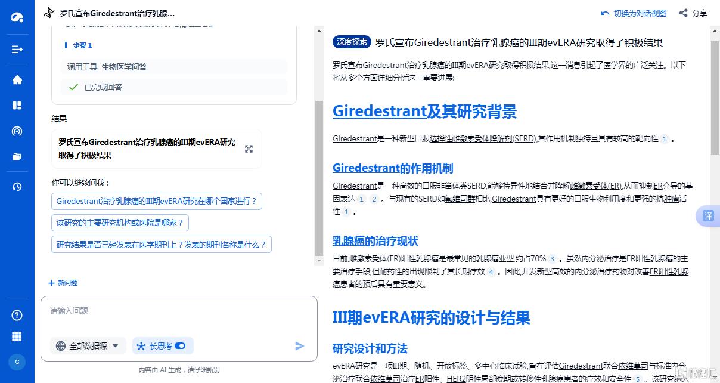The width and height of the screenshot is (720, 383).
Task: Click the app logo at the sidebar top
Action: pyautogui.click(x=17, y=17)
